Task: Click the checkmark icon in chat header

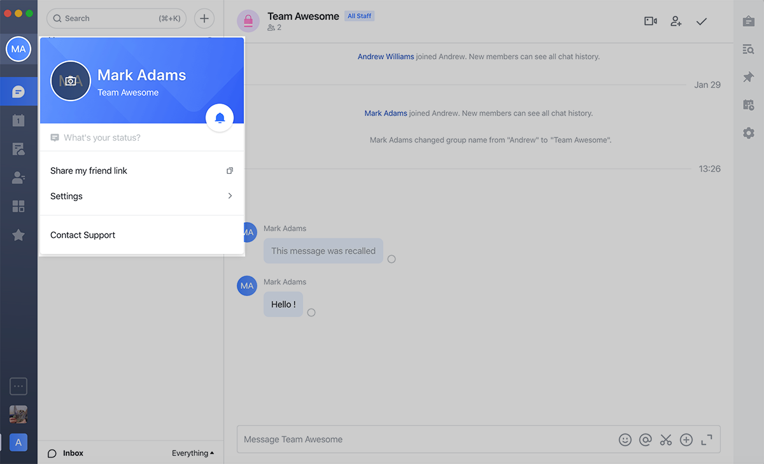Action: (x=702, y=21)
